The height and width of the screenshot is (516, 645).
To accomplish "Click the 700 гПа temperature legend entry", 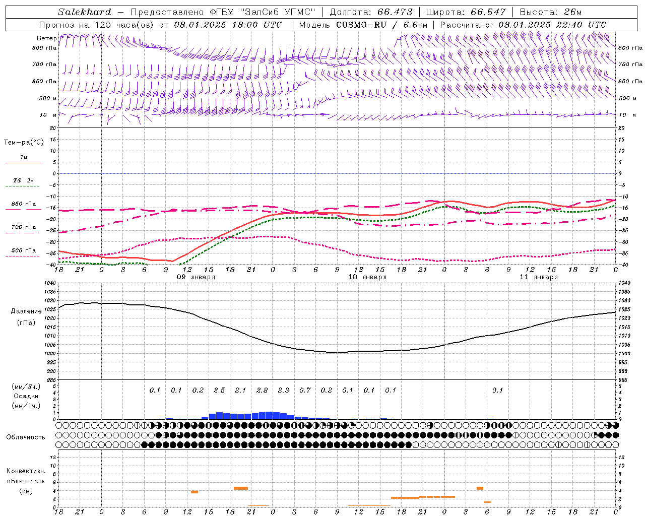I will (x=24, y=227).
